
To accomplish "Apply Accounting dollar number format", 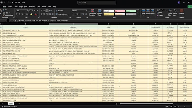I will click(x=73, y=14).
